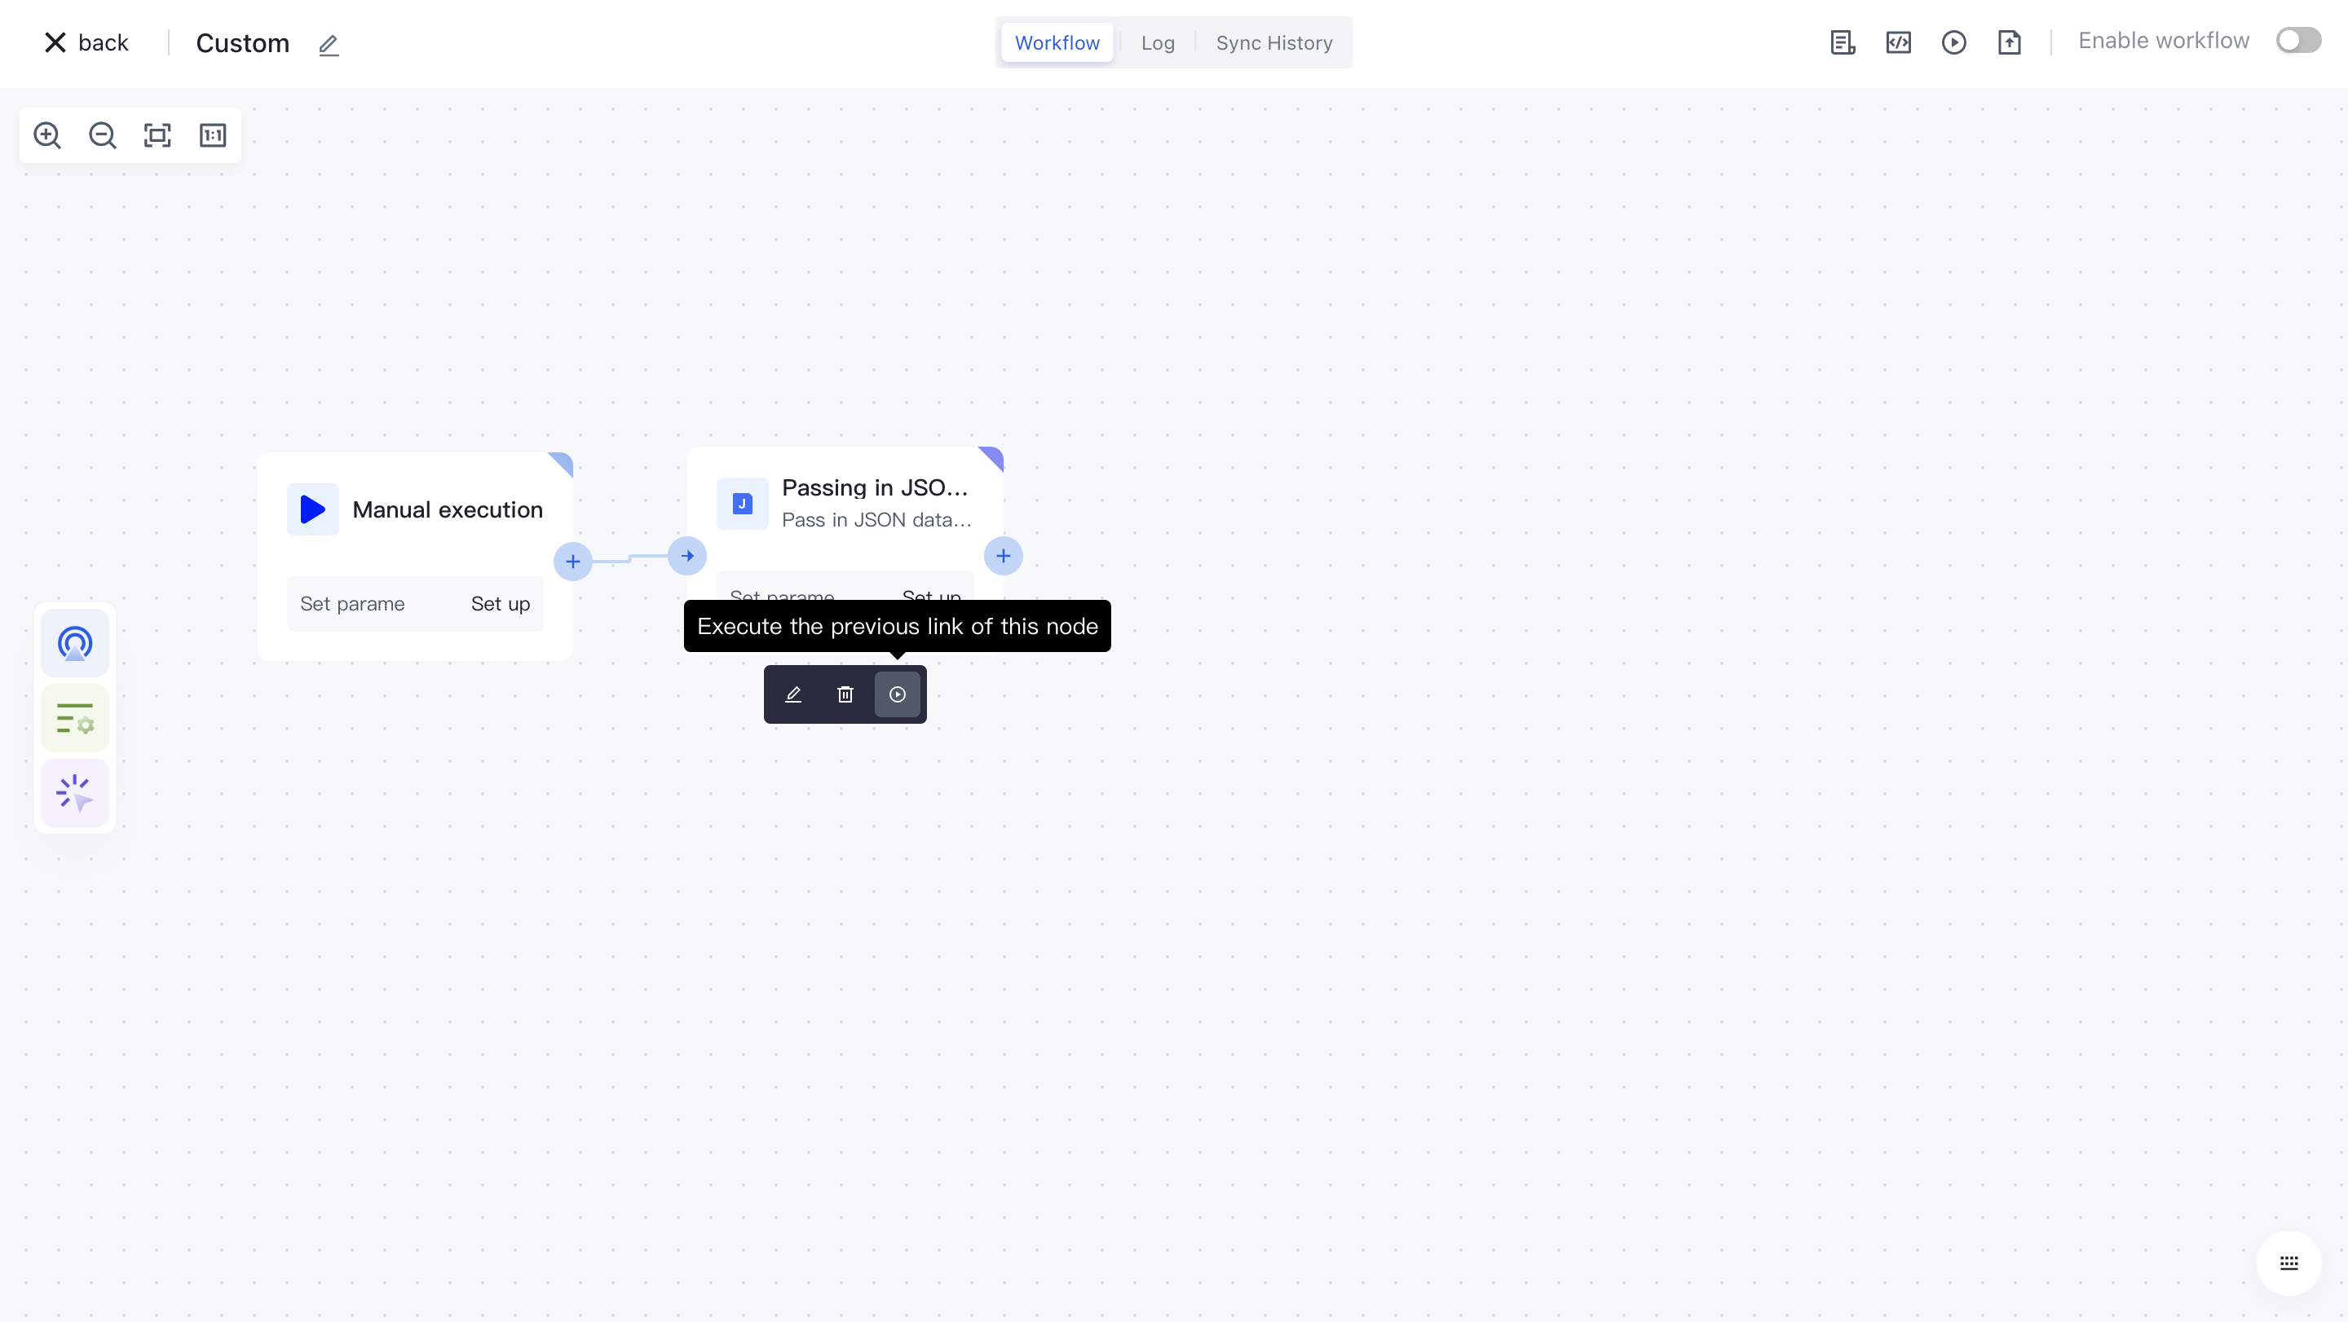Delete node with trash icon
This screenshot has width=2348, height=1322.
[x=845, y=694]
